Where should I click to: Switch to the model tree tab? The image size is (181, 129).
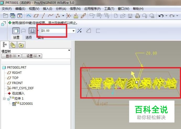point(5,45)
